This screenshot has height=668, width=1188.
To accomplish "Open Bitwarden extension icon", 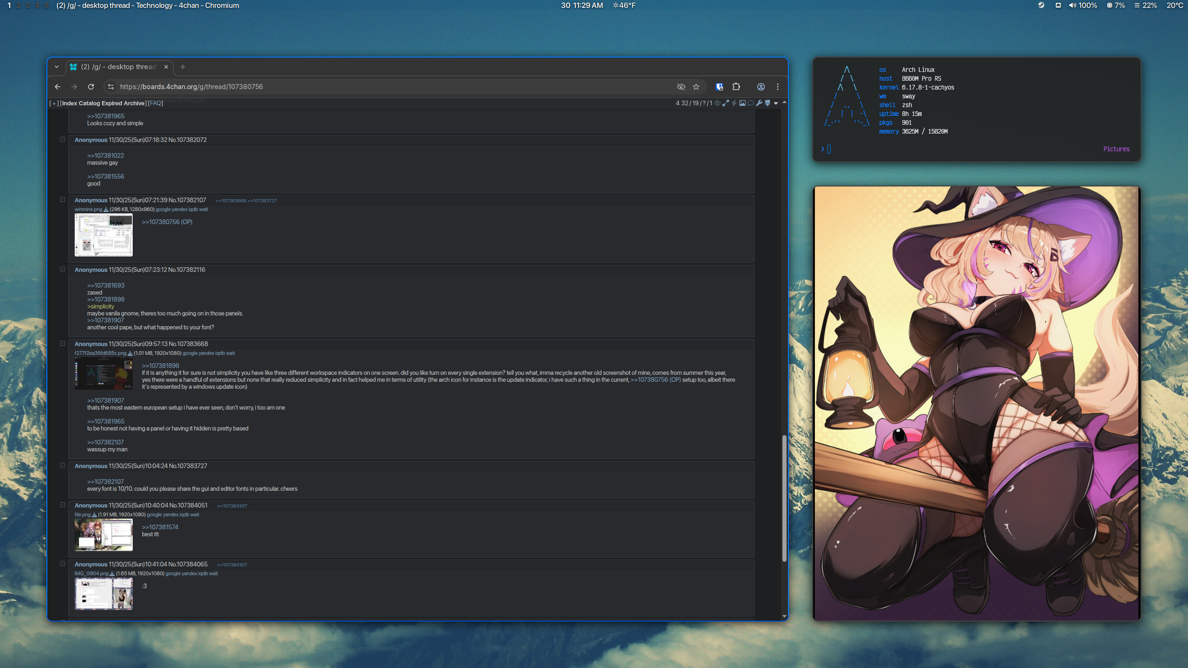I will tap(719, 87).
